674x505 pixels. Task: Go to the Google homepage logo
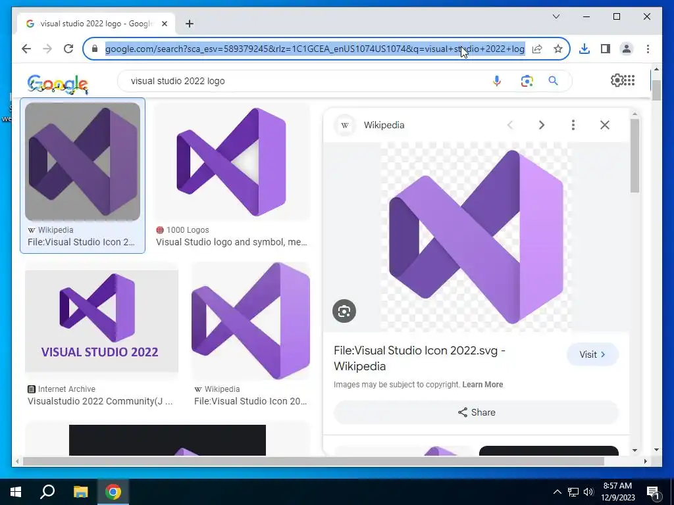pyautogui.click(x=58, y=84)
